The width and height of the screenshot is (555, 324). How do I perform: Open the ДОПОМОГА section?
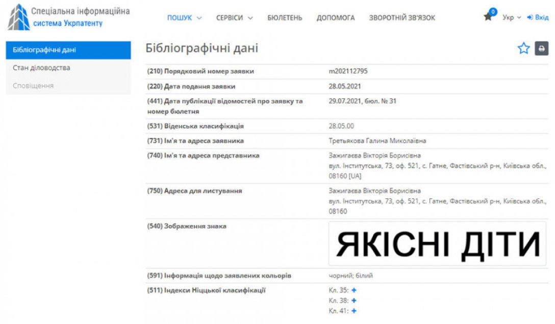point(335,18)
